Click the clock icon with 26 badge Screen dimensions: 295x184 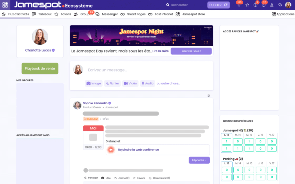[x=263, y=5]
